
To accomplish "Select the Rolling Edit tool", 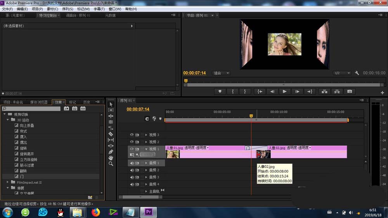I will [111, 122].
